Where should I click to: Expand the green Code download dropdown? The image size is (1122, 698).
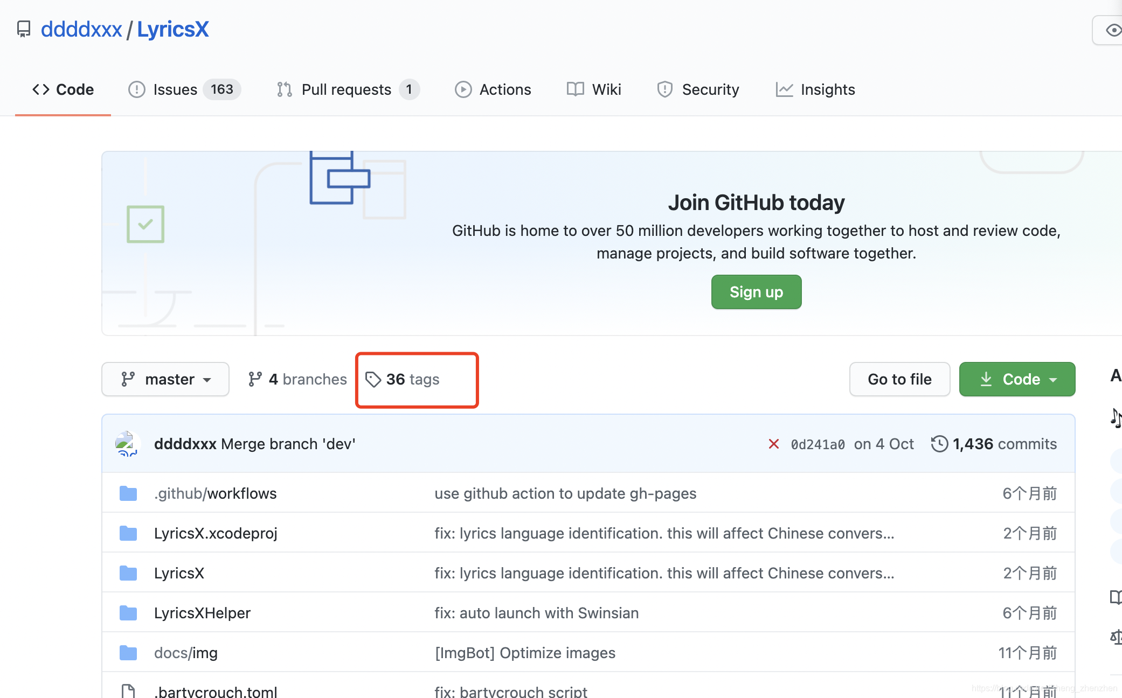point(1017,379)
